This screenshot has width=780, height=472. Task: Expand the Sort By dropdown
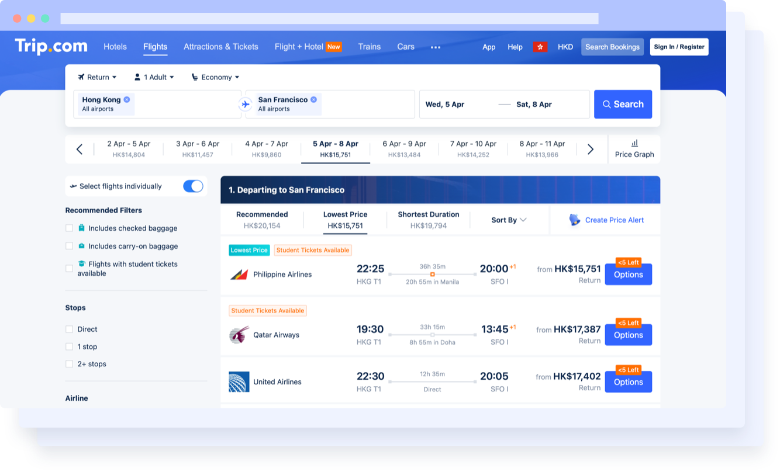tap(509, 220)
